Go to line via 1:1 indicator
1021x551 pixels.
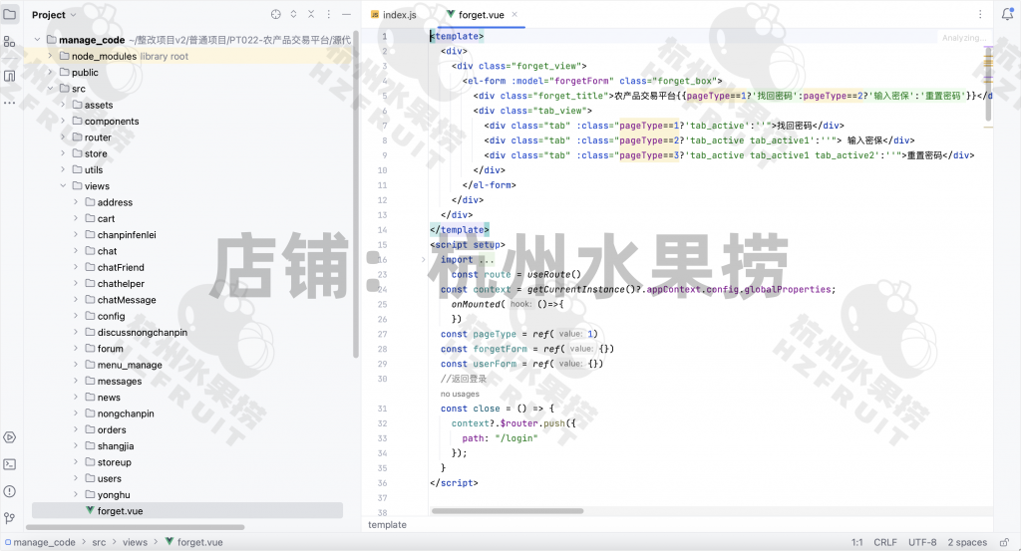pos(856,542)
